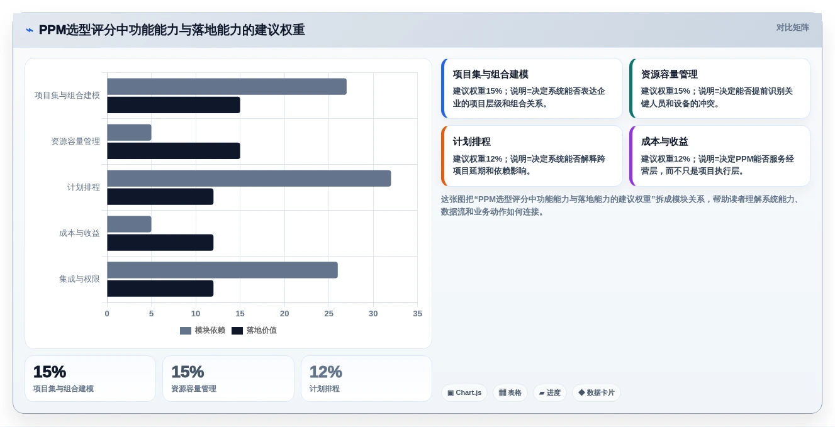
Task: Click 模块依赖 bar for 集成与权限
Action: pos(222,270)
